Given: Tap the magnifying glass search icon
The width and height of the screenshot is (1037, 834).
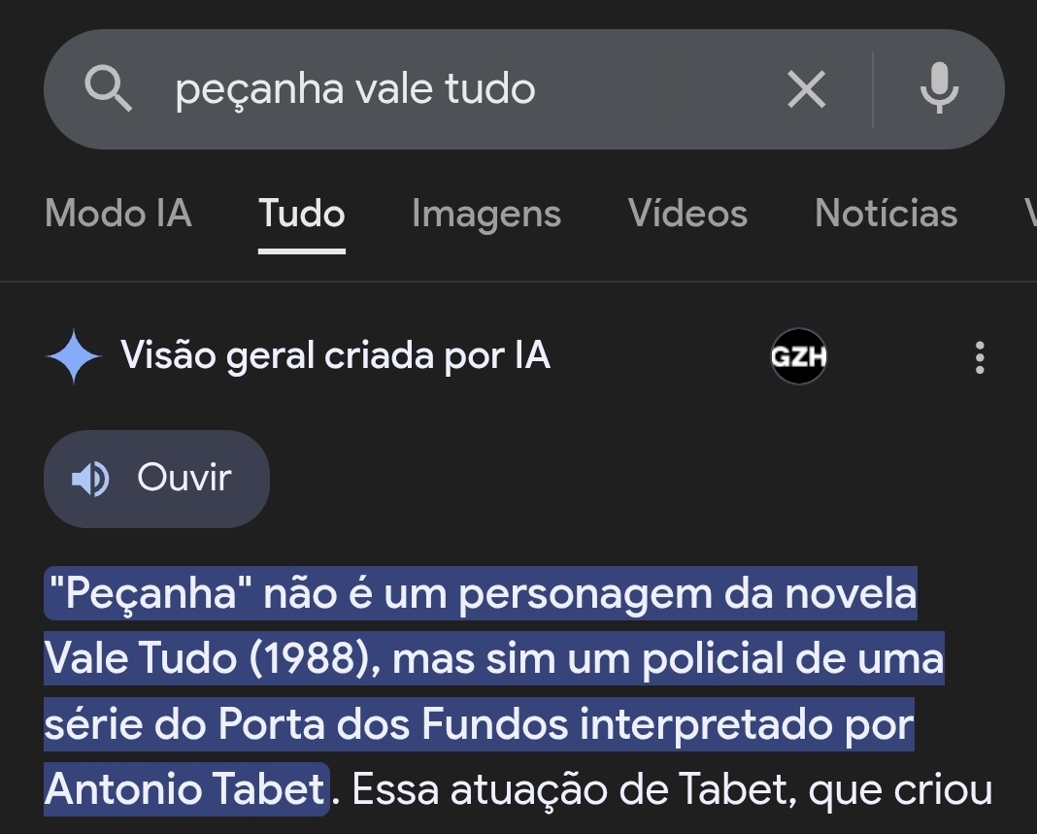Looking at the screenshot, I should (109, 89).
